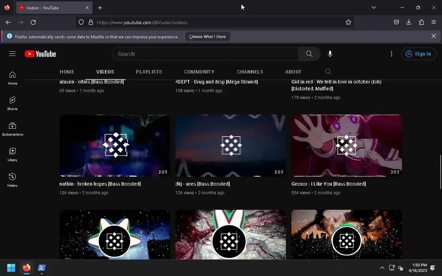Go back in Firefox
This screenshot has width=442, height=276.
click(8, 22)
